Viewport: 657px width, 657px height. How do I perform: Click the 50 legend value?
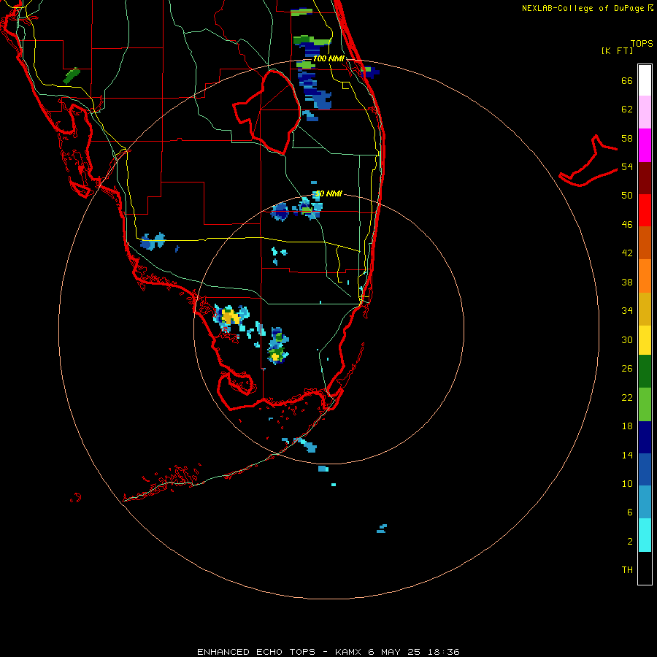pyautogui.click(x=627, y=195)
